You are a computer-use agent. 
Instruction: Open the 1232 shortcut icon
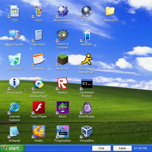pos(14,11)
